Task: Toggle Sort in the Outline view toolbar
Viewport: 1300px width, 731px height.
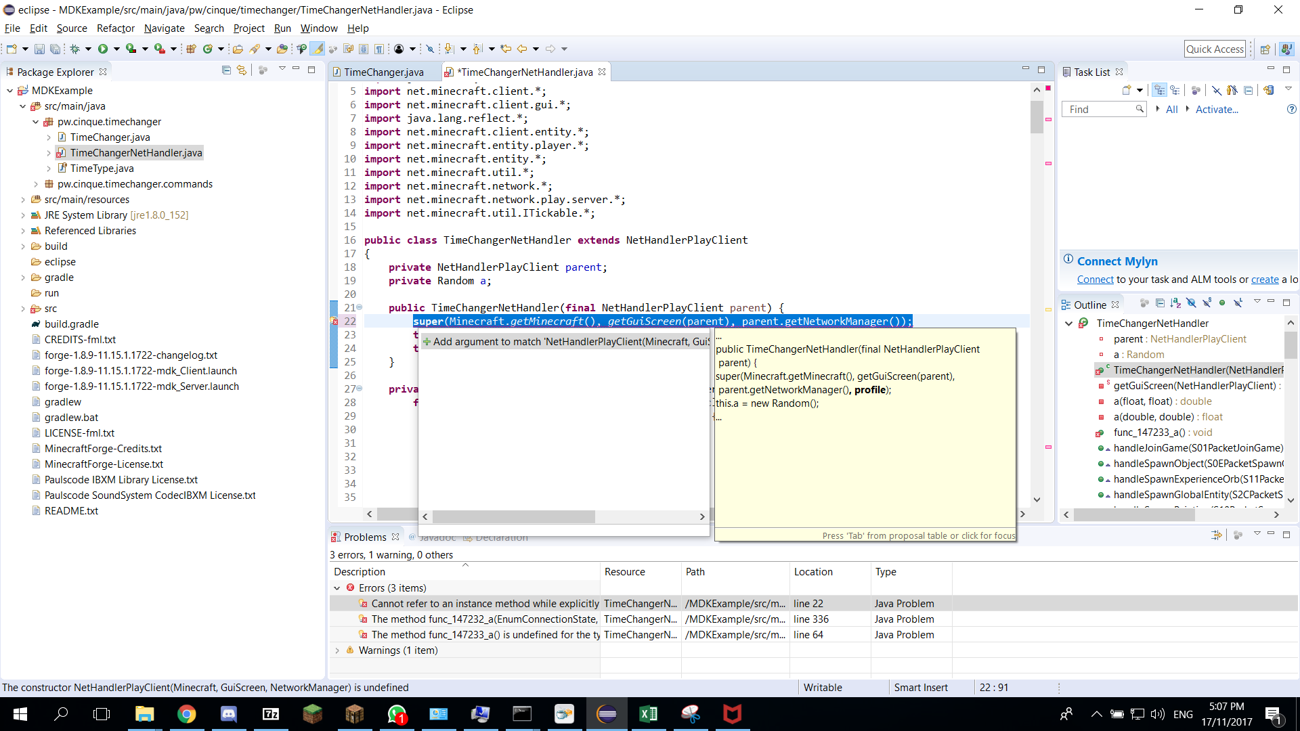Action: point(1176,303)
